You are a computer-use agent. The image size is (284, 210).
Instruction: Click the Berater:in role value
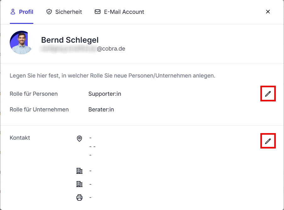tap(101, 109)
